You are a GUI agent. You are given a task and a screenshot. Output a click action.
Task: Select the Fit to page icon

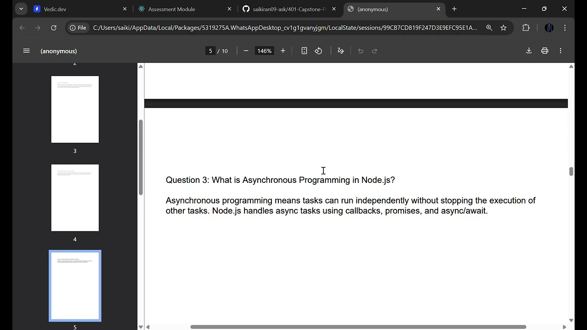(x=304, y=51)
